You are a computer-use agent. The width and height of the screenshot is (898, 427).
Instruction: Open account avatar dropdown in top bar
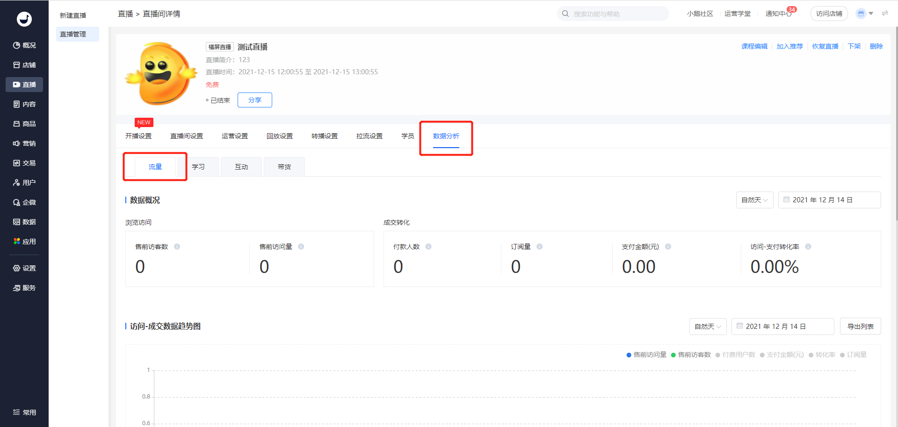coord(864,14)
